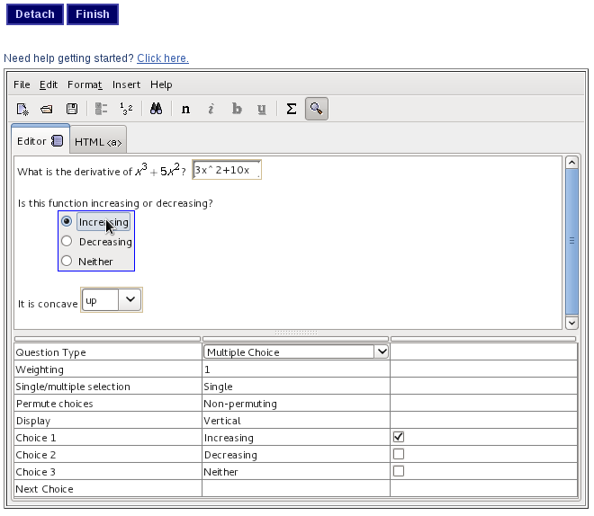The height and width of the screenshot is (516, 594).
Task: Click the Weighting label cell
Action: point(108,369)
